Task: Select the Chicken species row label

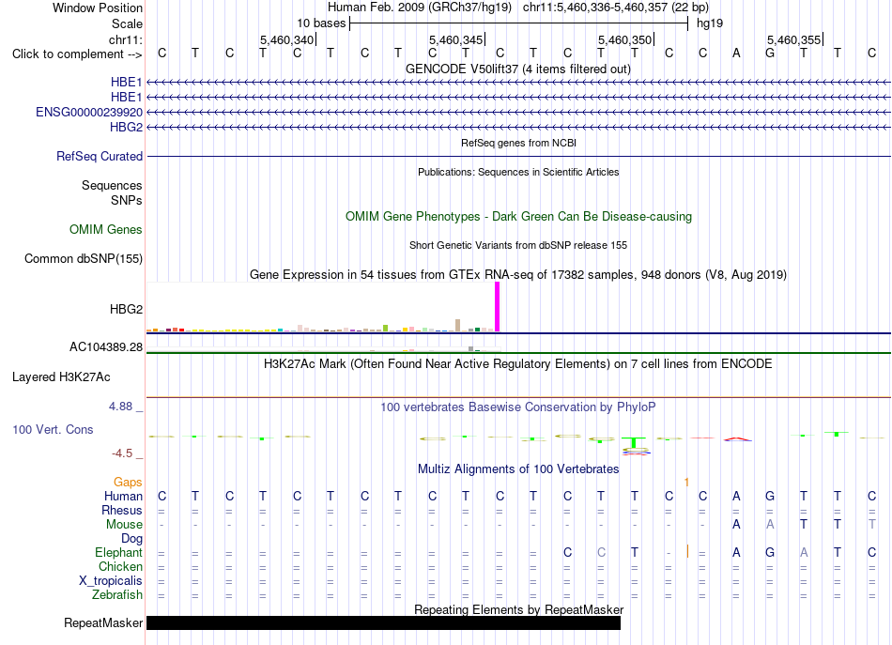Action: [120, 566]
